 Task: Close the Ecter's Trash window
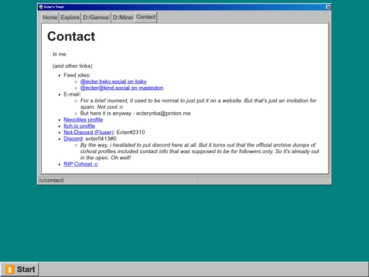point(328,7)
